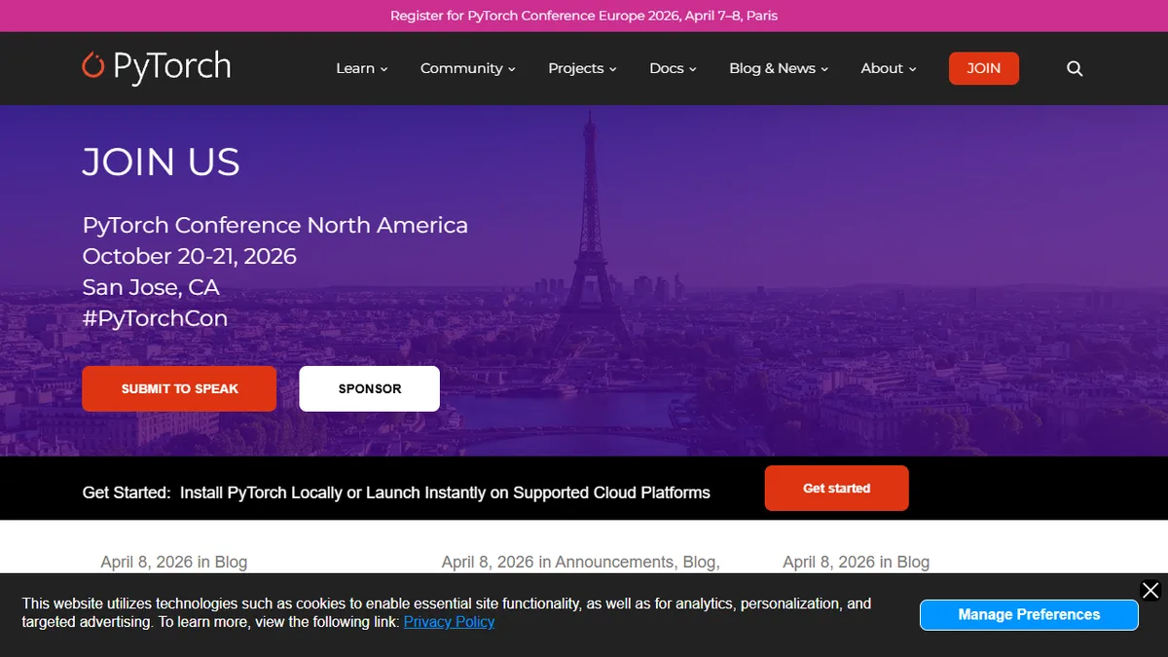Open the search icon

(1075, 68)
